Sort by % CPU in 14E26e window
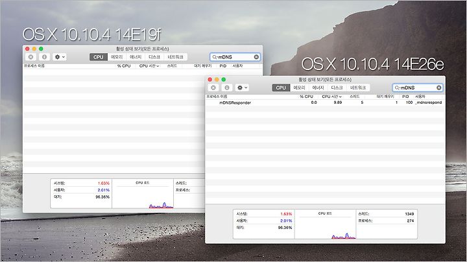 point(306,97)
